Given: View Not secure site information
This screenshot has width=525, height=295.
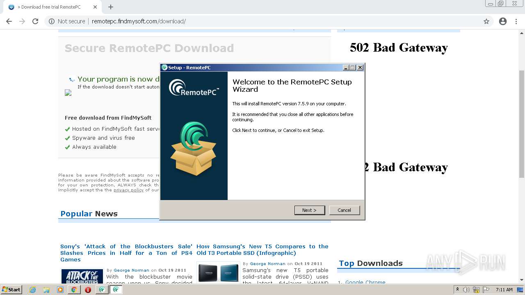Looking at the screenshot, I should pos(67,21).
